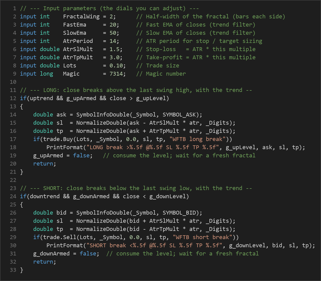Click the Magic value 7314
321x281 pixels.
[116, 74]
